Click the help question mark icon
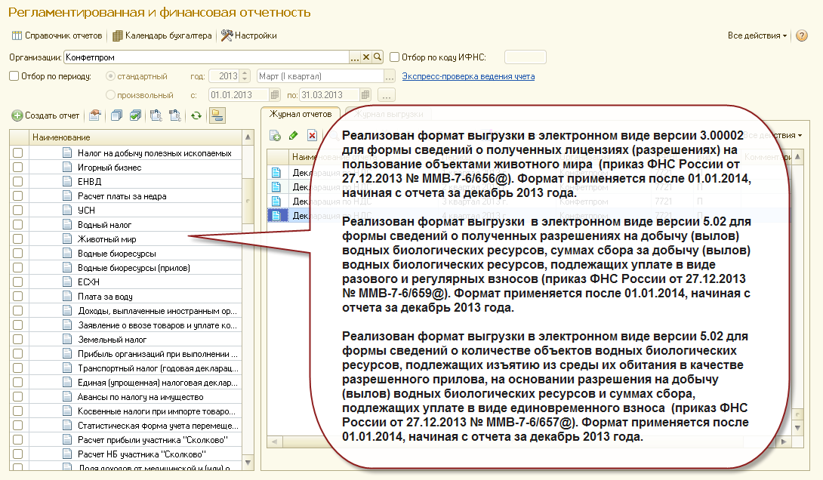This screenshot has width=823, height=480. coord(802,35)
